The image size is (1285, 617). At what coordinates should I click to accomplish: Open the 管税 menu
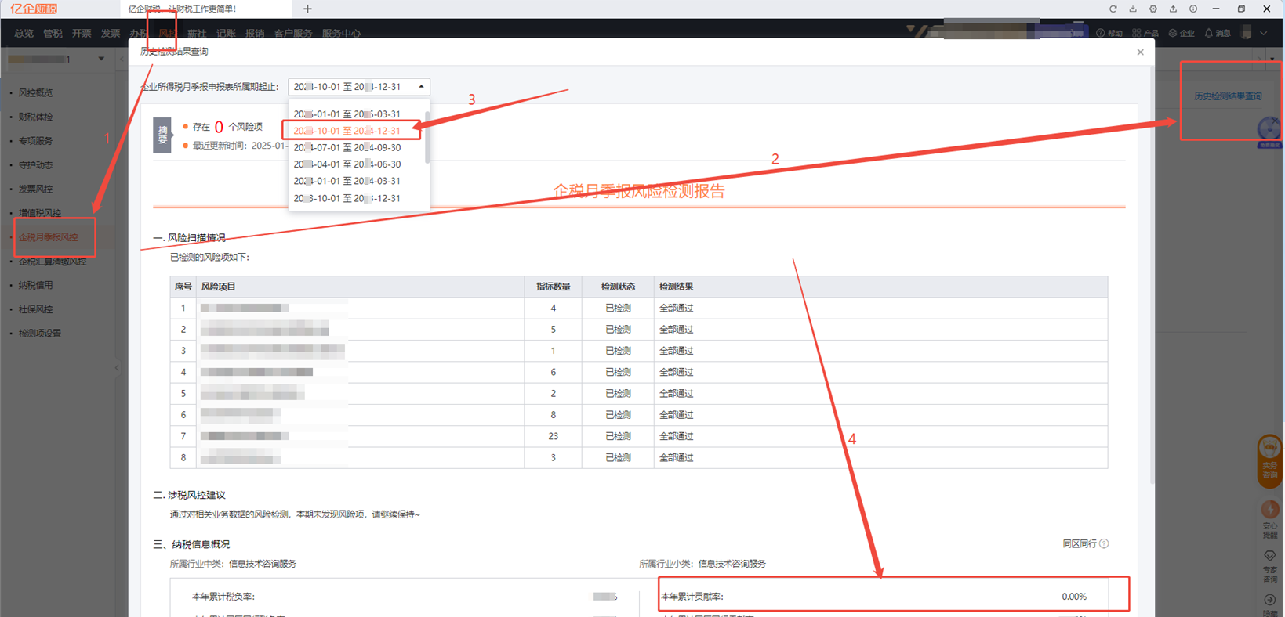[53, 33]
